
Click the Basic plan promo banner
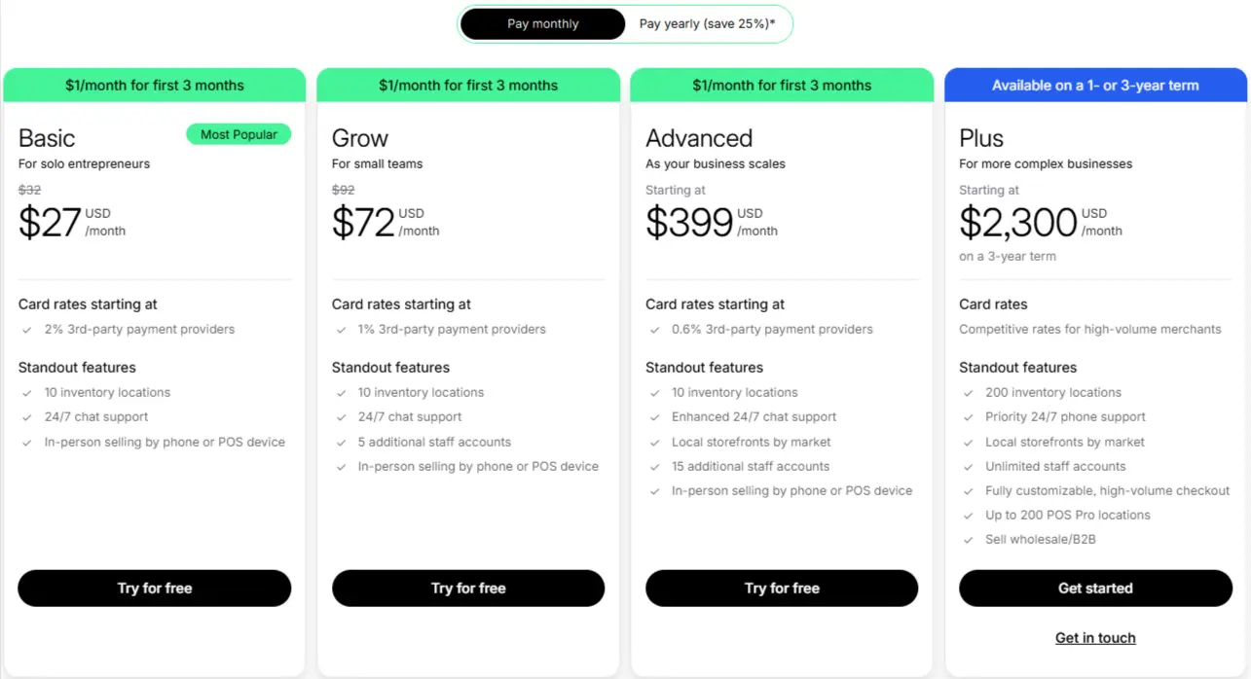[x=155, y=86]
